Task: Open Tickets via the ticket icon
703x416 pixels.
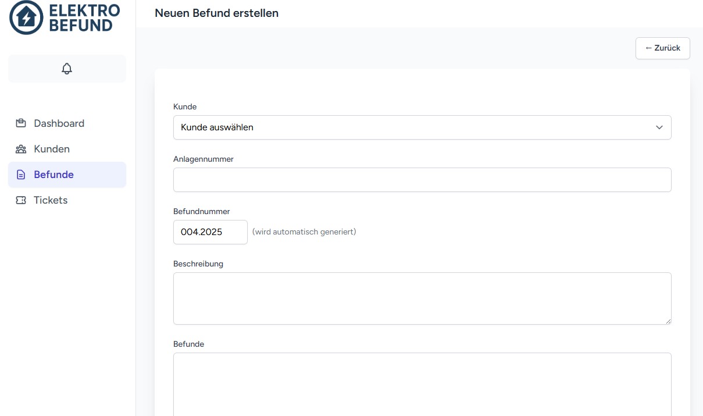Action: point(20,200)
